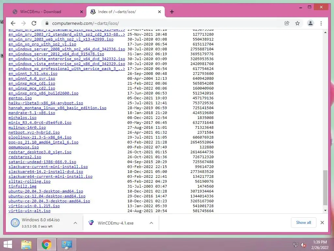Viewport: 334px width, 251px height.
Task: Download en_winnt_4.0_svr.iso
Action: click(32, 78)
